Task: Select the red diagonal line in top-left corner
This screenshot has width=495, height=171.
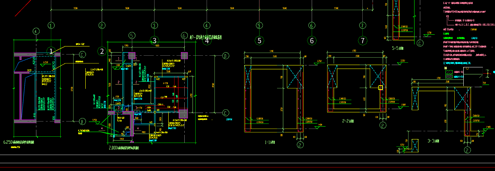Action: point(22,8)
